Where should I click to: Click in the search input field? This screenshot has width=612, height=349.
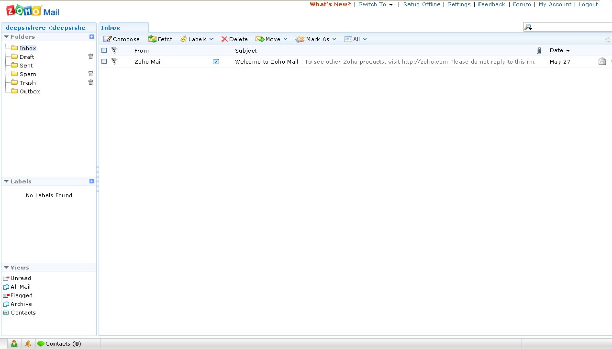tap(572, 27)
